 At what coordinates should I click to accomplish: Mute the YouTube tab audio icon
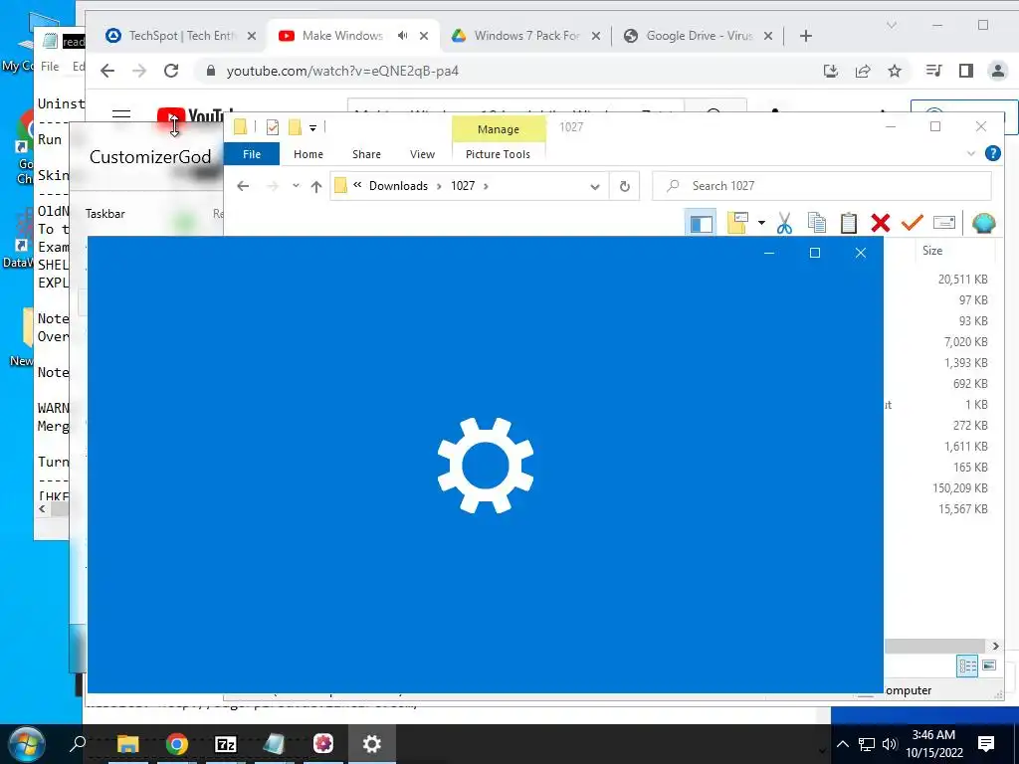coord(403,36)
